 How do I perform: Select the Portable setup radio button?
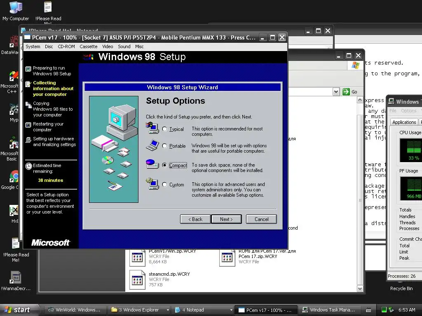tap(165, 146)
